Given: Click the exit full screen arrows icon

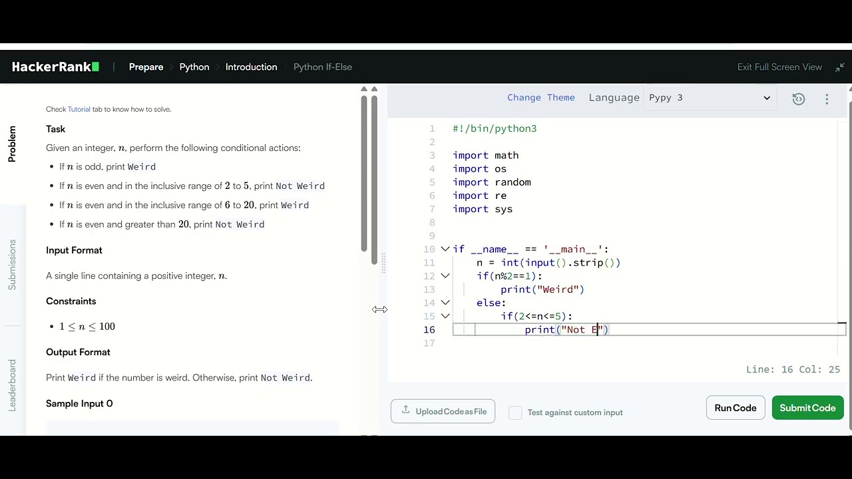Looking at the screenshot, I should pyautogui.click(x=839, y=67).
